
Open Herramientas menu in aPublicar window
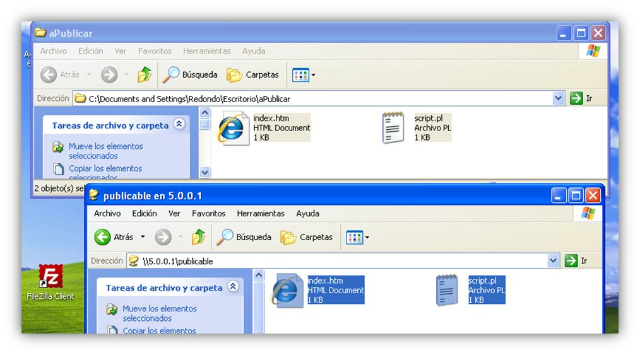pyautogui.click(x=207, y=51)
